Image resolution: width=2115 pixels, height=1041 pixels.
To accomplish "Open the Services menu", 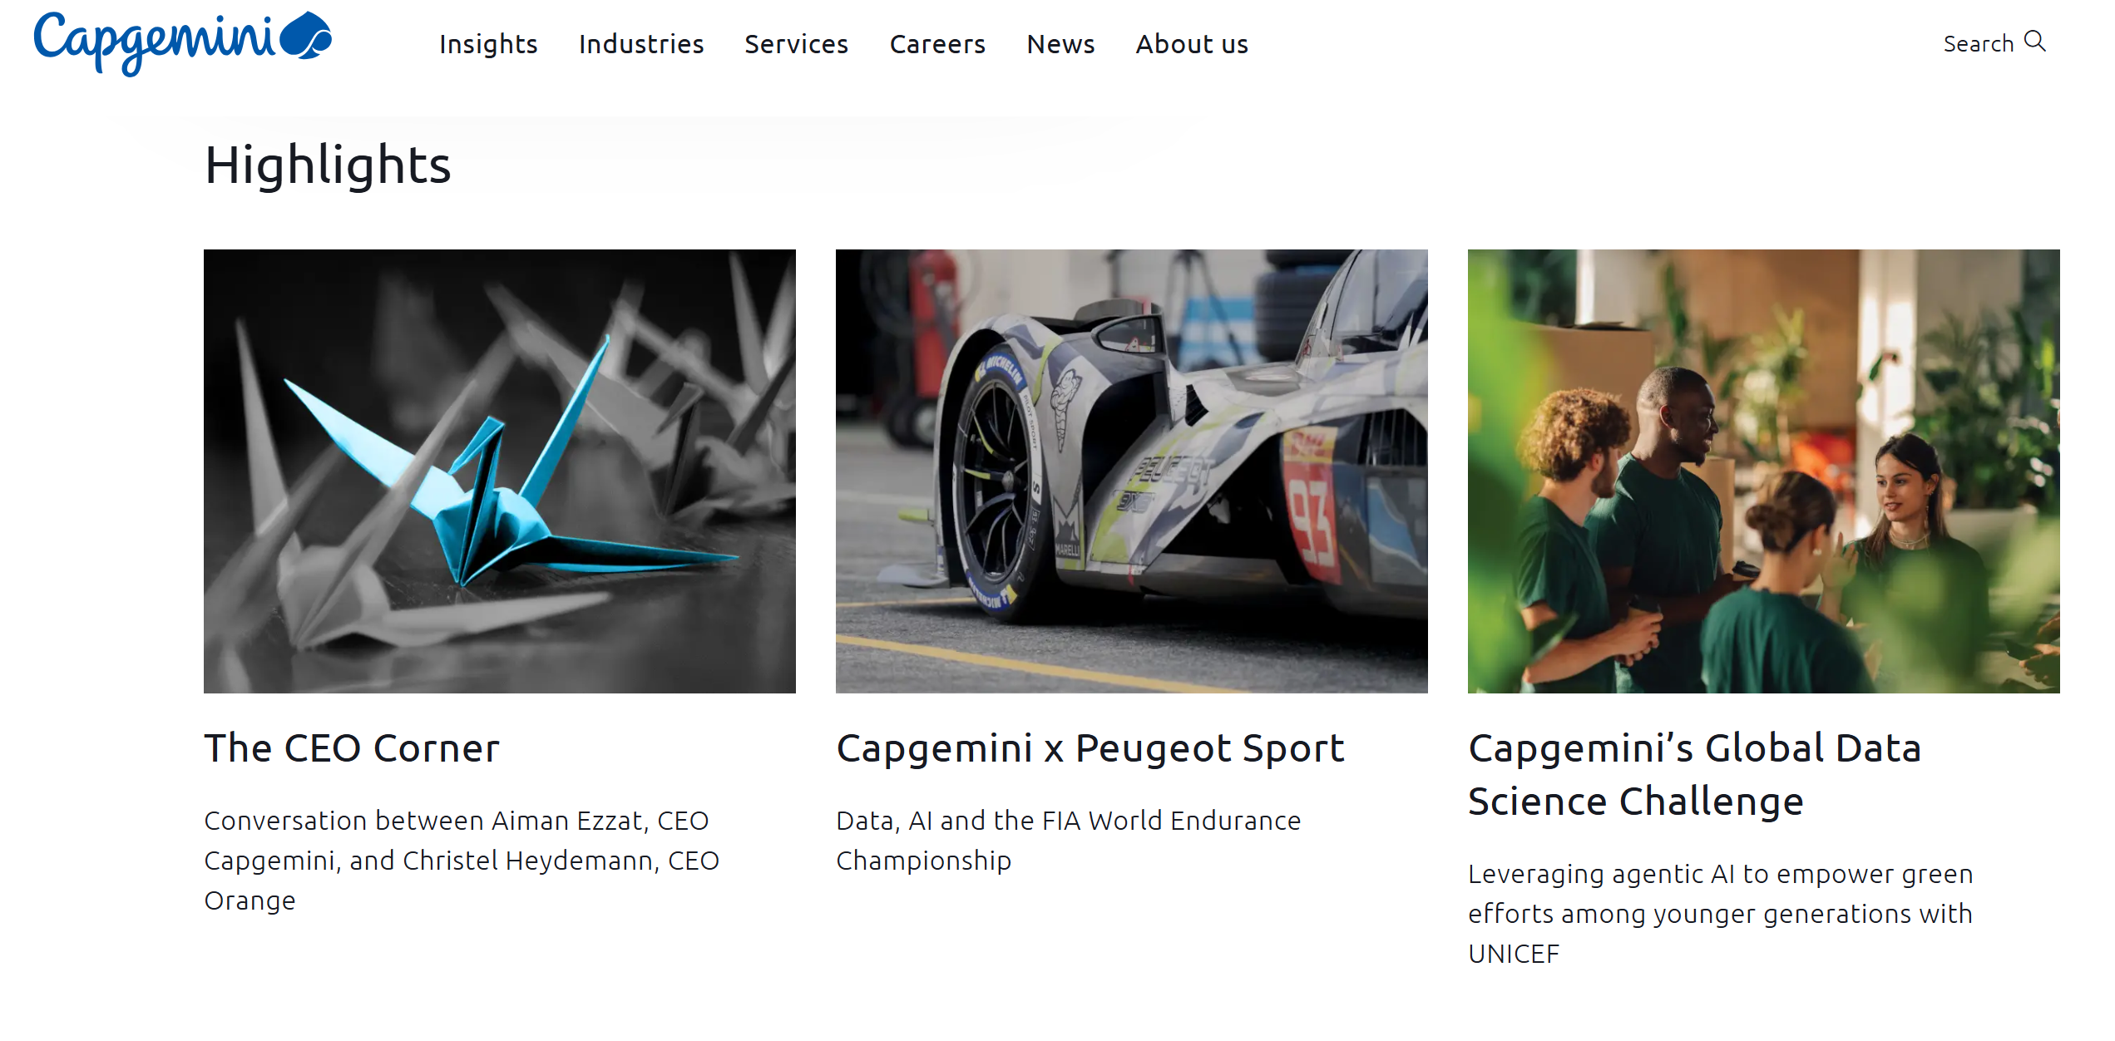I will click(x=796, y=44).
